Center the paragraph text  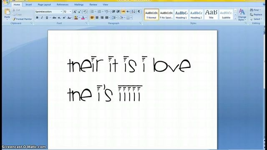(x=97, y=17)
